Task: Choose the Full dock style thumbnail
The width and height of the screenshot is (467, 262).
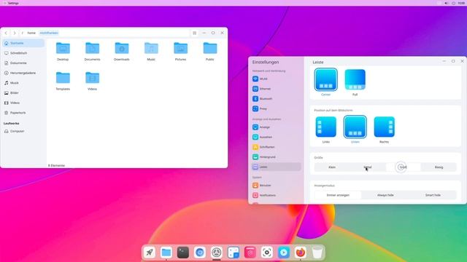Action: pyautogui.click(x=355, y=79)
